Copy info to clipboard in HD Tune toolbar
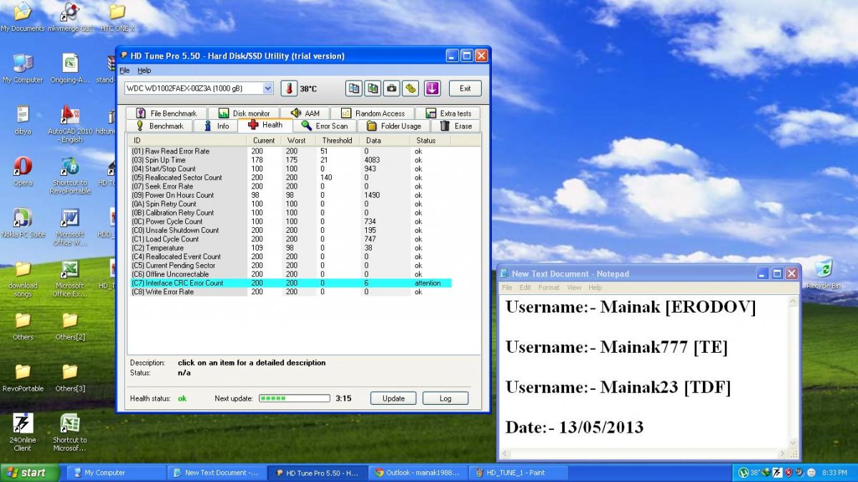 [x=353, y=89]
